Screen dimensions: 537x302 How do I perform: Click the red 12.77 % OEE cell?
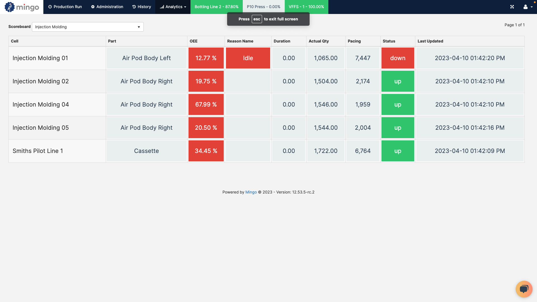(x=206, y=58)
